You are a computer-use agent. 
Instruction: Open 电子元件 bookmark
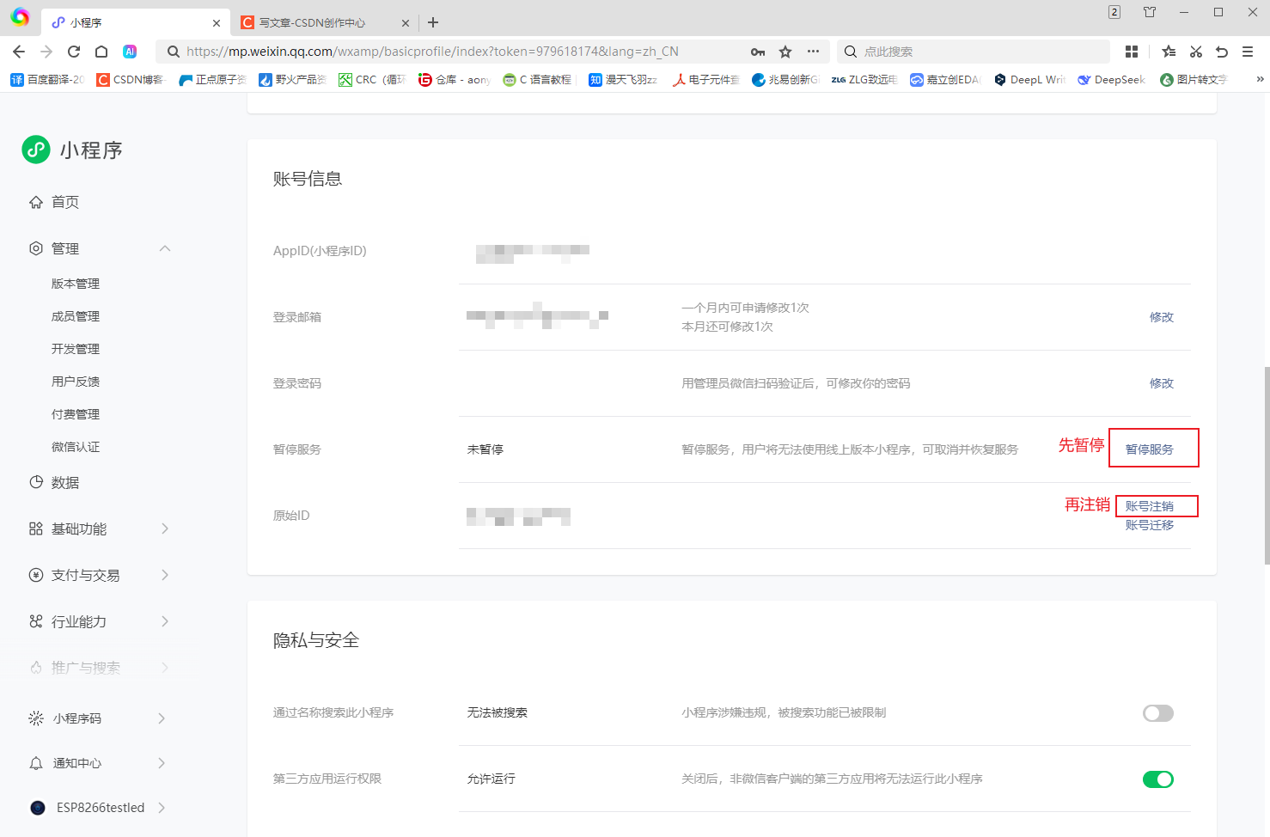coord(706,80)
